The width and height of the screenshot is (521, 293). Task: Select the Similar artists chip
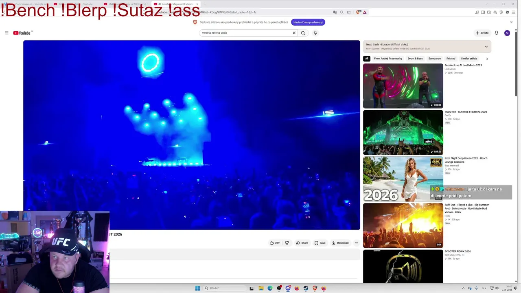(x=469, y=59)
